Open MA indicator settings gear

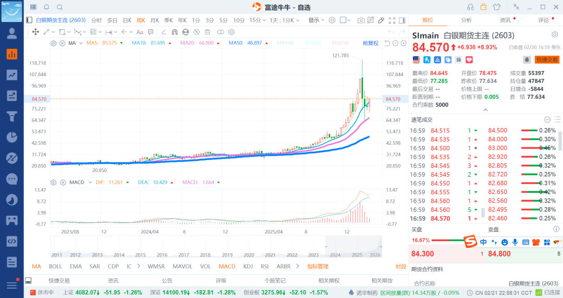point(53,43)
